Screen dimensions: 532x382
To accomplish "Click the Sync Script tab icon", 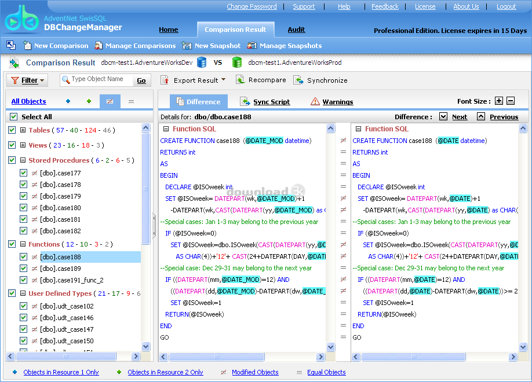I will 245,101.
